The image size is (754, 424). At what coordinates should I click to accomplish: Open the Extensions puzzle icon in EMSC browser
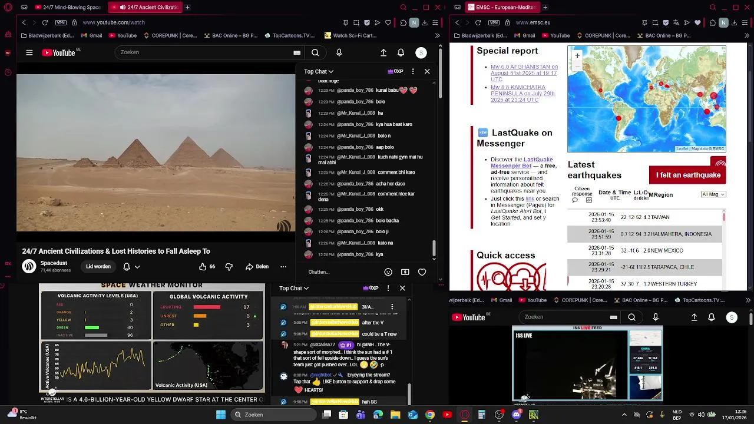click(713, 22)
